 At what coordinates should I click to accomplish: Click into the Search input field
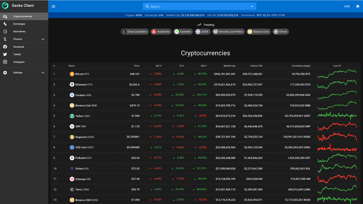pos(199,6)
